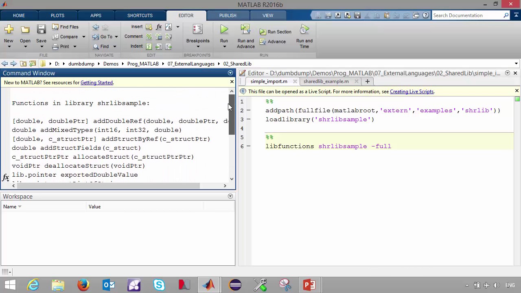Open the Go To navigation tool

(x=103, y=37)
